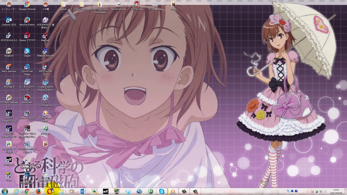Launch the mAgicガイド Digital shortcut
This screenshot has height=195, width=347.
click(x=9, y=147)
